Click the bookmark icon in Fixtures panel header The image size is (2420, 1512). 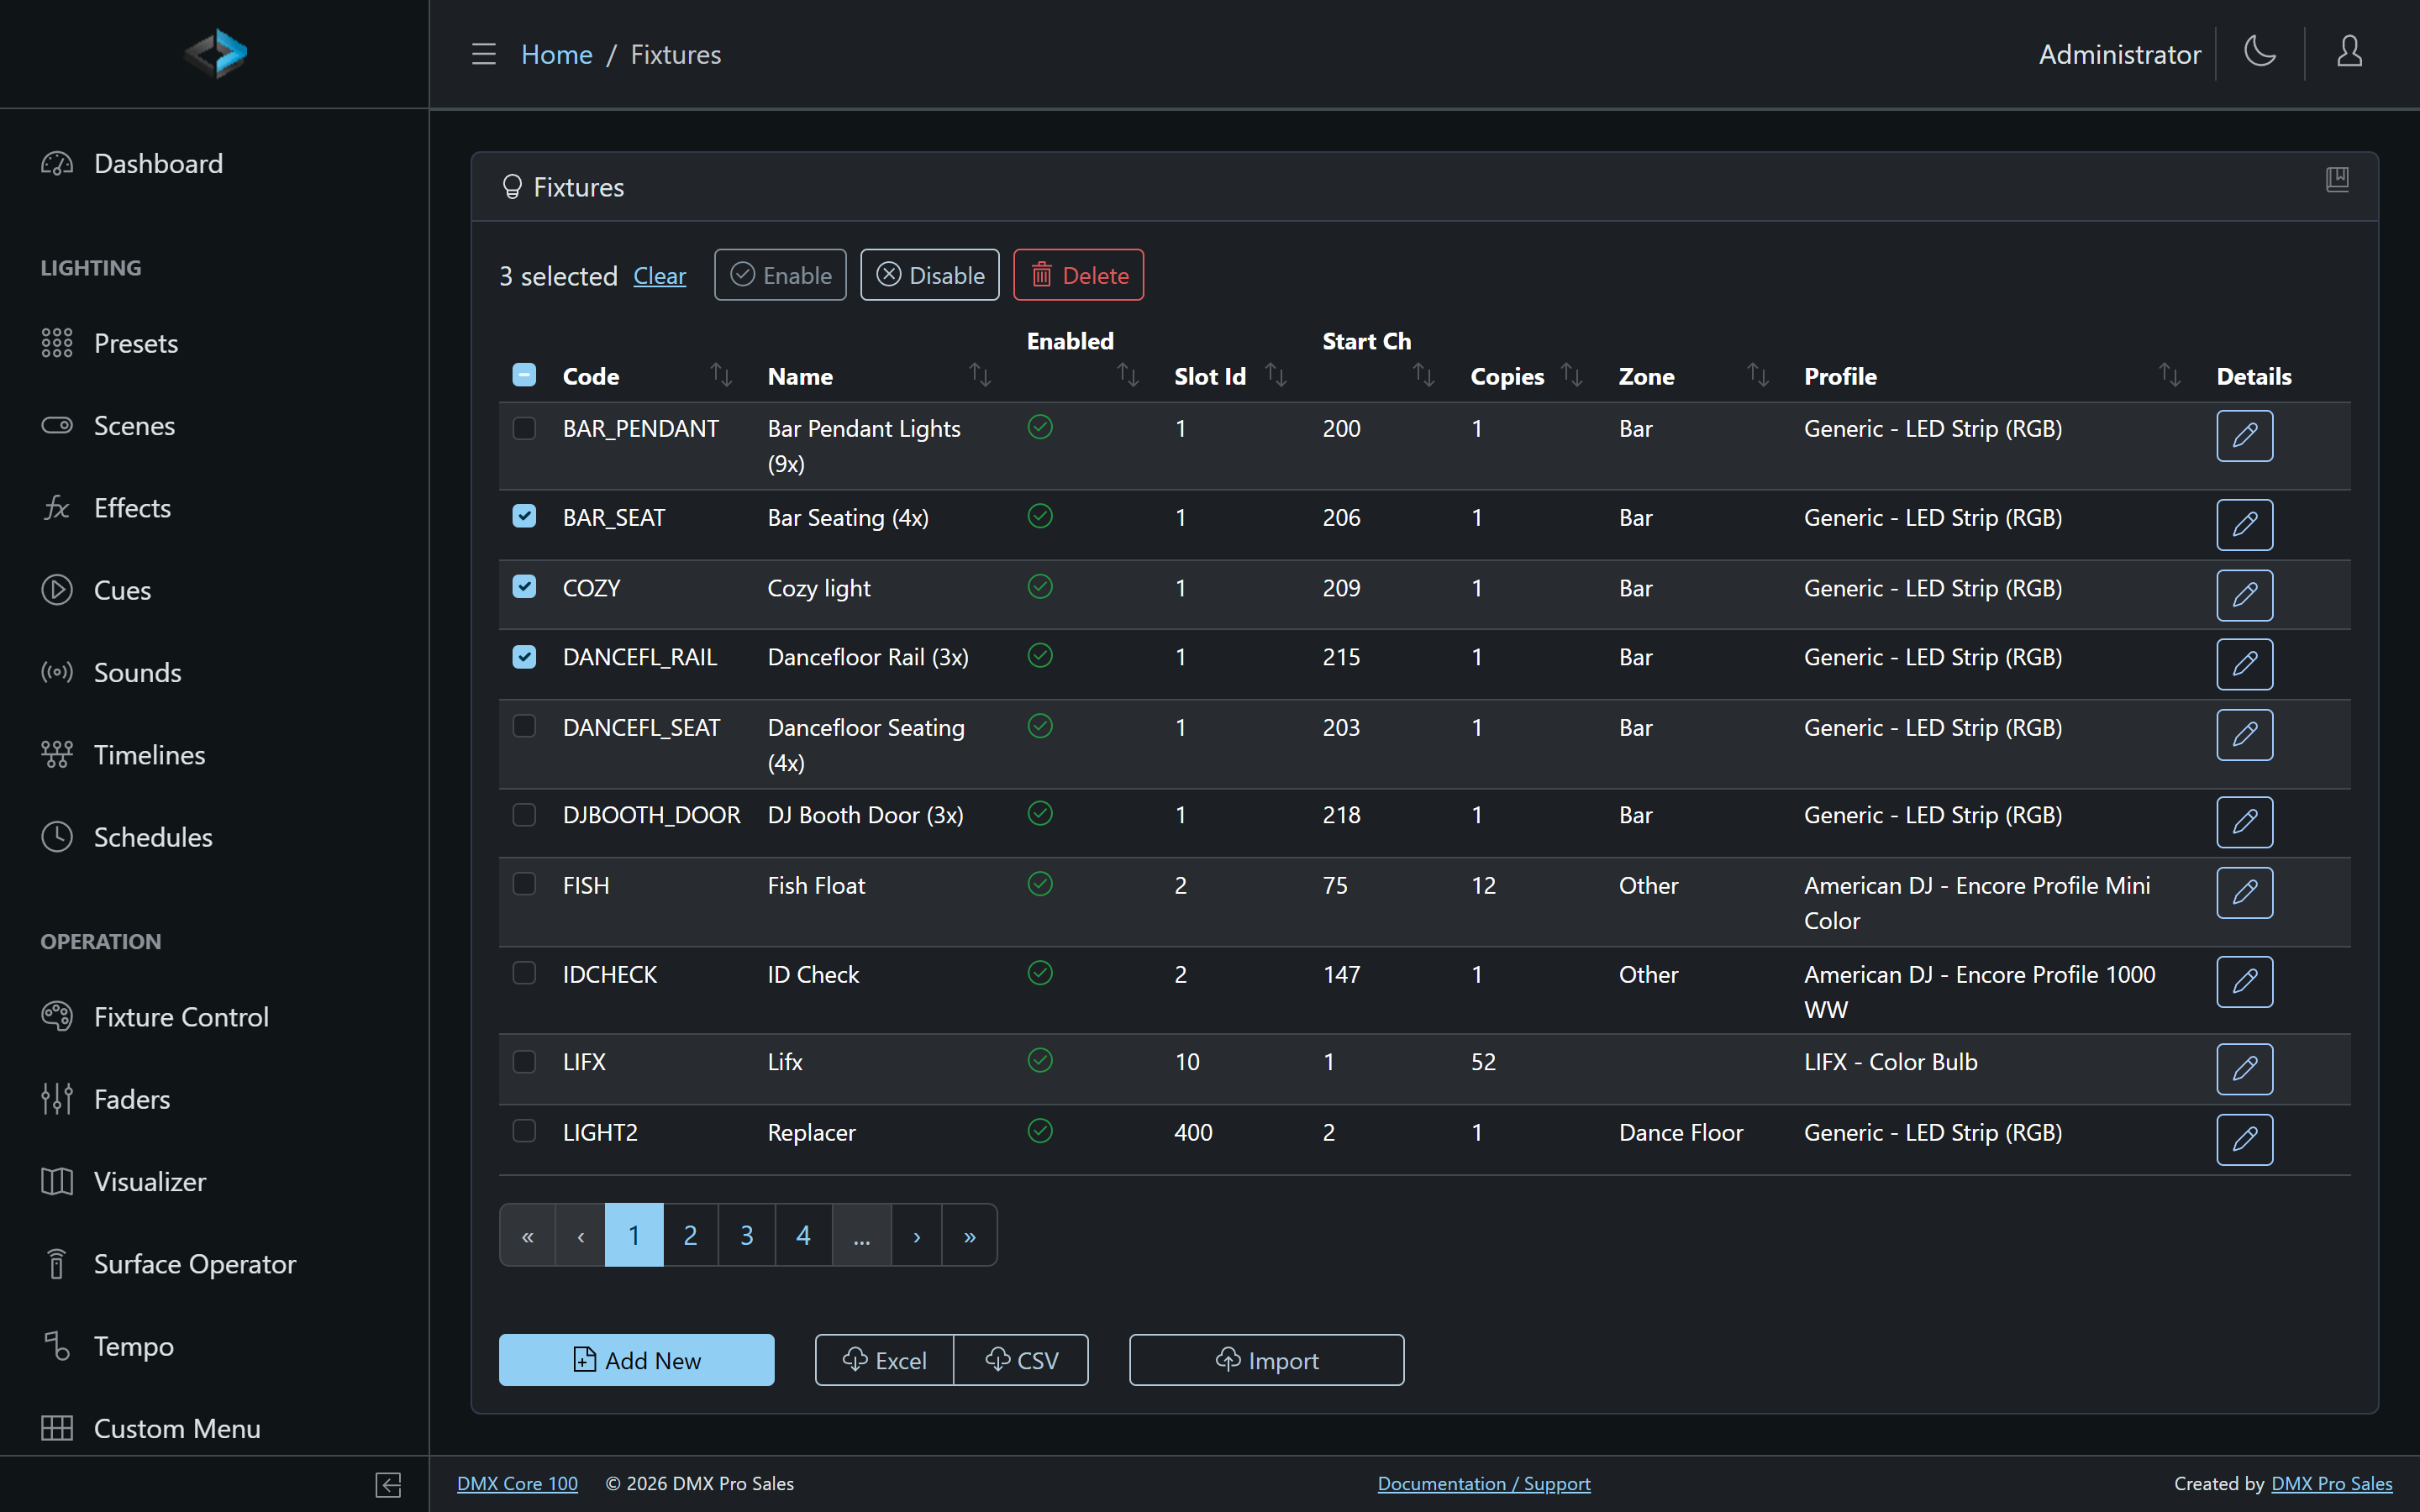coord(2337,180)
